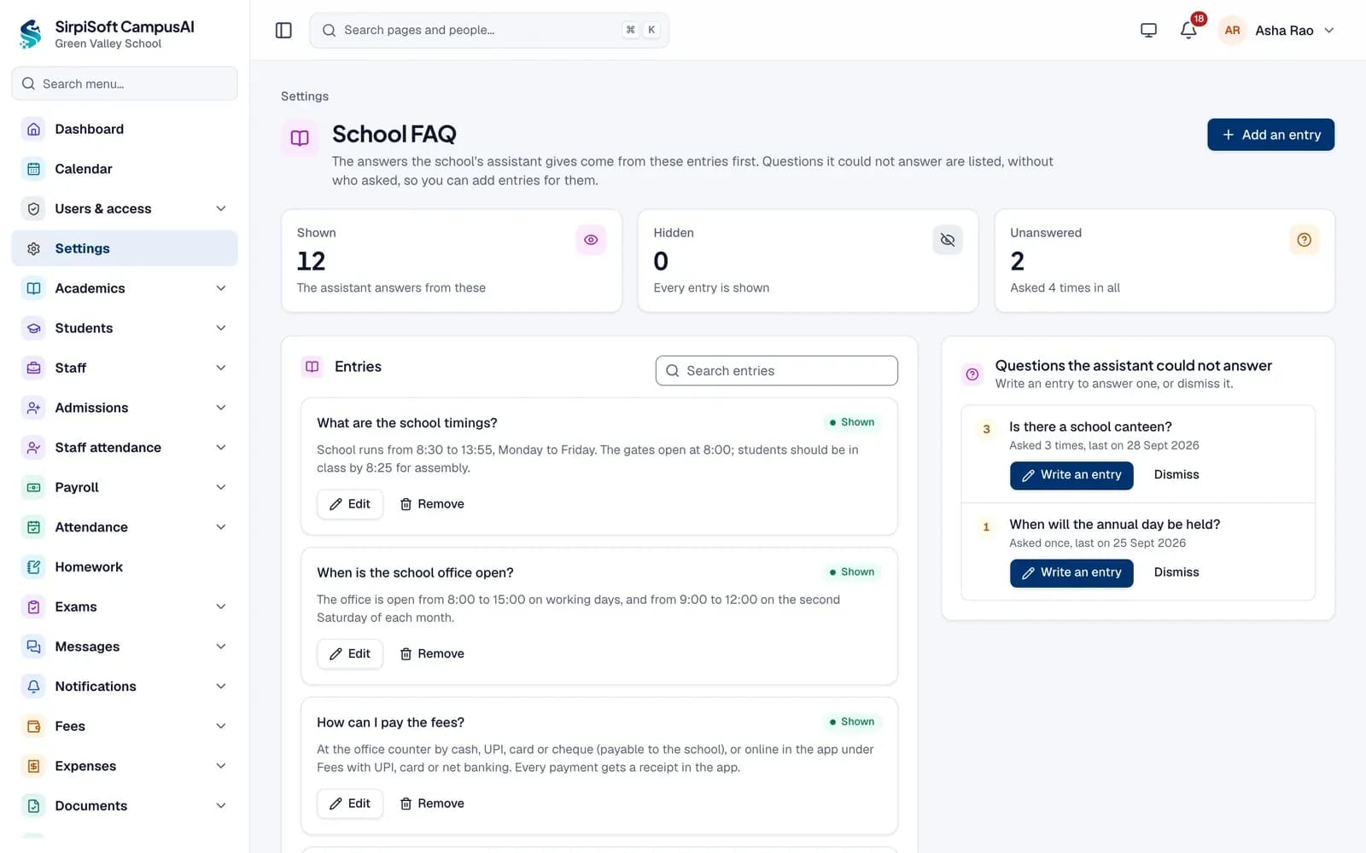
Task: Dismiss the annual day question
Action: pyautogui.click(x=1176, y=572)
